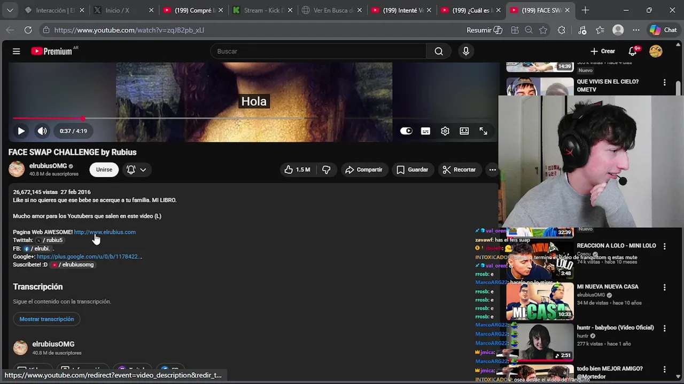The width and height of the screenshot is (684, 384).
Task: Open browser profile icon
Action: point(618,30)
